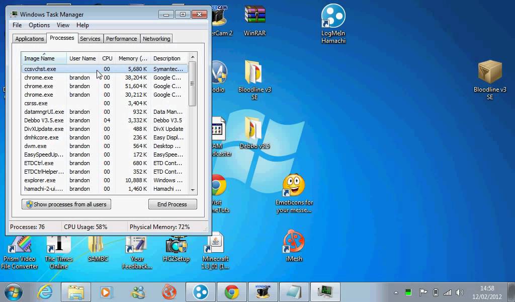The height and width of the screenshot is (302, 515).
Task: Open the Options menu
Action: pos(39,25)
